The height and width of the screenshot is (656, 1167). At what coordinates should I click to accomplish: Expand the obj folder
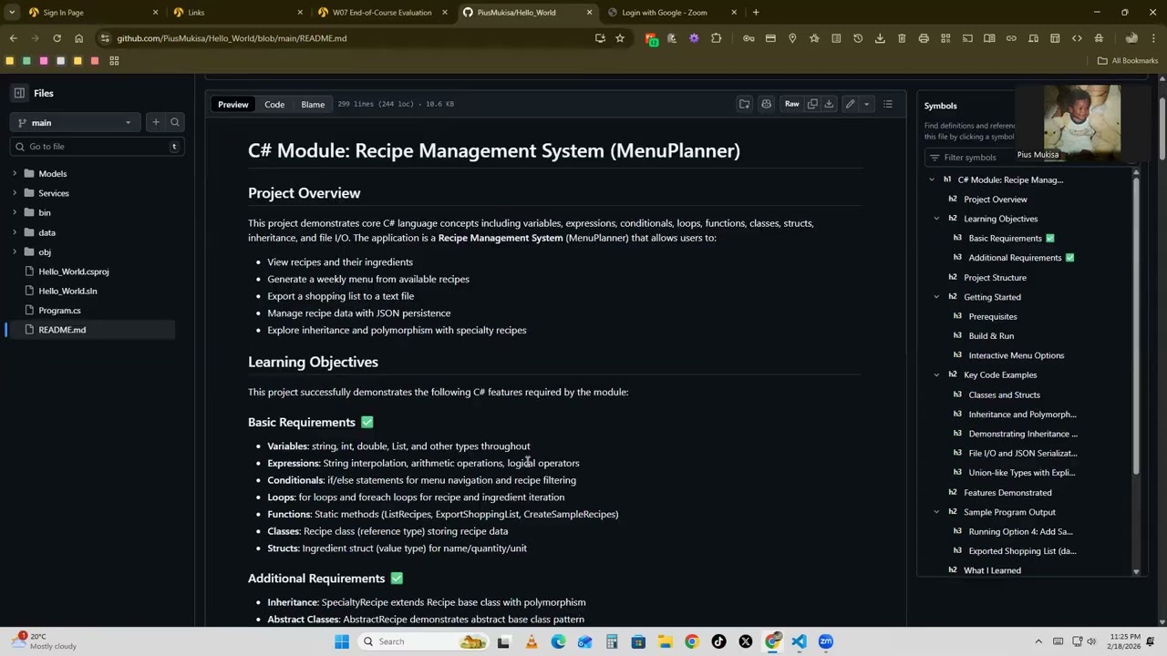click(x=15, y=251)
